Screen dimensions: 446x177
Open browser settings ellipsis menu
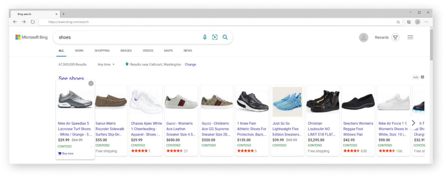[426, 22]
